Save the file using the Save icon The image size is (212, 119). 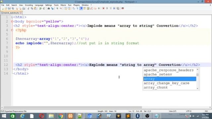coord(9,9)
